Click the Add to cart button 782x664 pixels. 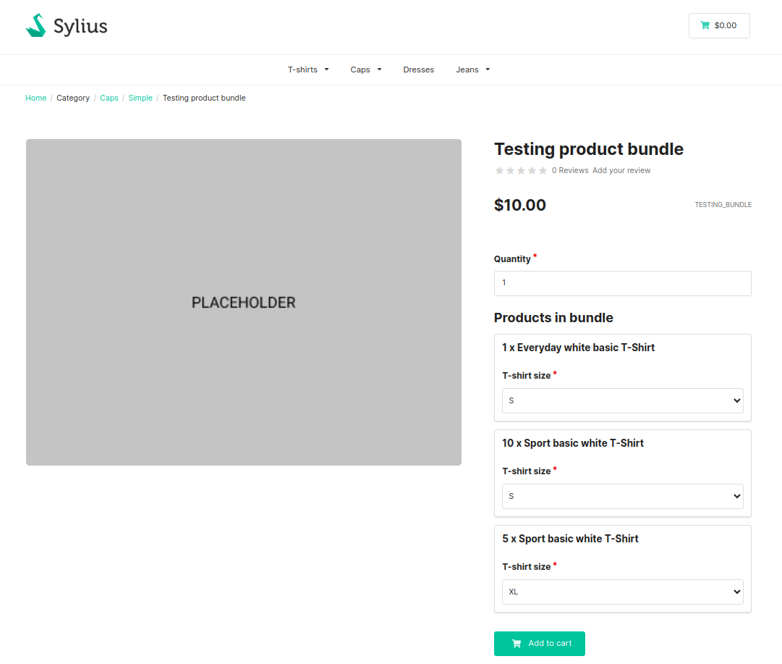click(x=539, y=643)
